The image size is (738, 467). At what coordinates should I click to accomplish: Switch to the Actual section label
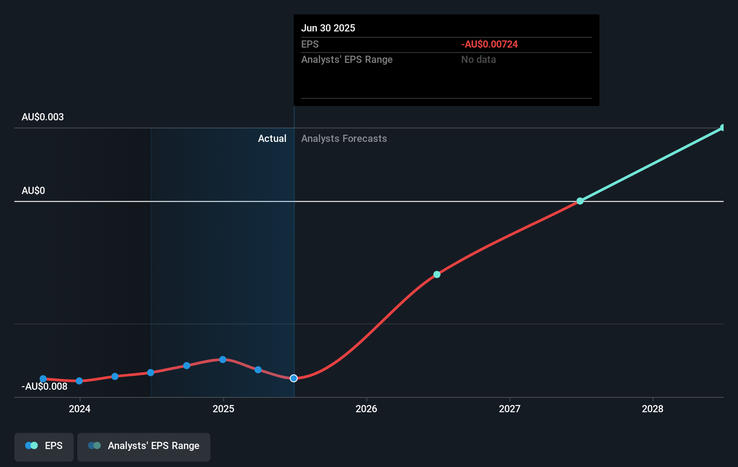pyautogui.click(x=272, y=138)
